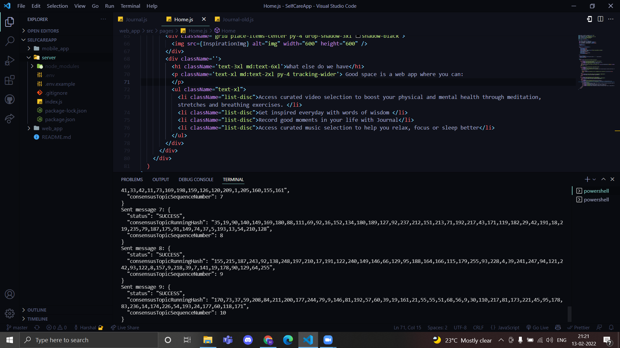Open the Manage gear settings icon

[x=10, y=313]
